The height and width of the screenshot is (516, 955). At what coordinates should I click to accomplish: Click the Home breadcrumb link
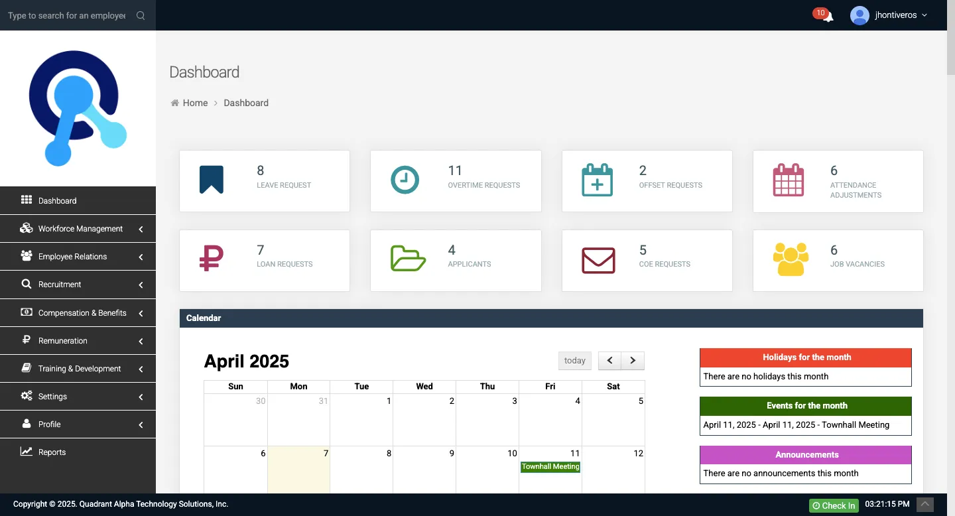click(195, 103)
